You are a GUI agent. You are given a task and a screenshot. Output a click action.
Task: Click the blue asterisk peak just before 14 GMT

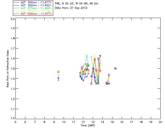click(x=100, y=56)
